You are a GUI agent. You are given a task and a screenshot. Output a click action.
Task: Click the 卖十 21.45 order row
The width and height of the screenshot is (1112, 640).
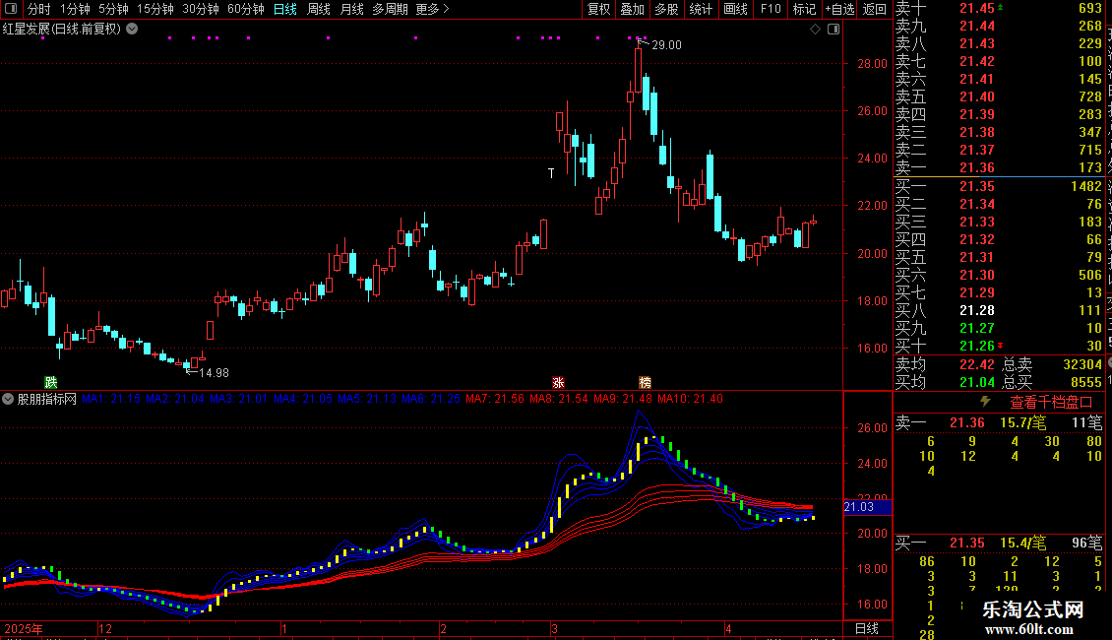click(999, 9)
